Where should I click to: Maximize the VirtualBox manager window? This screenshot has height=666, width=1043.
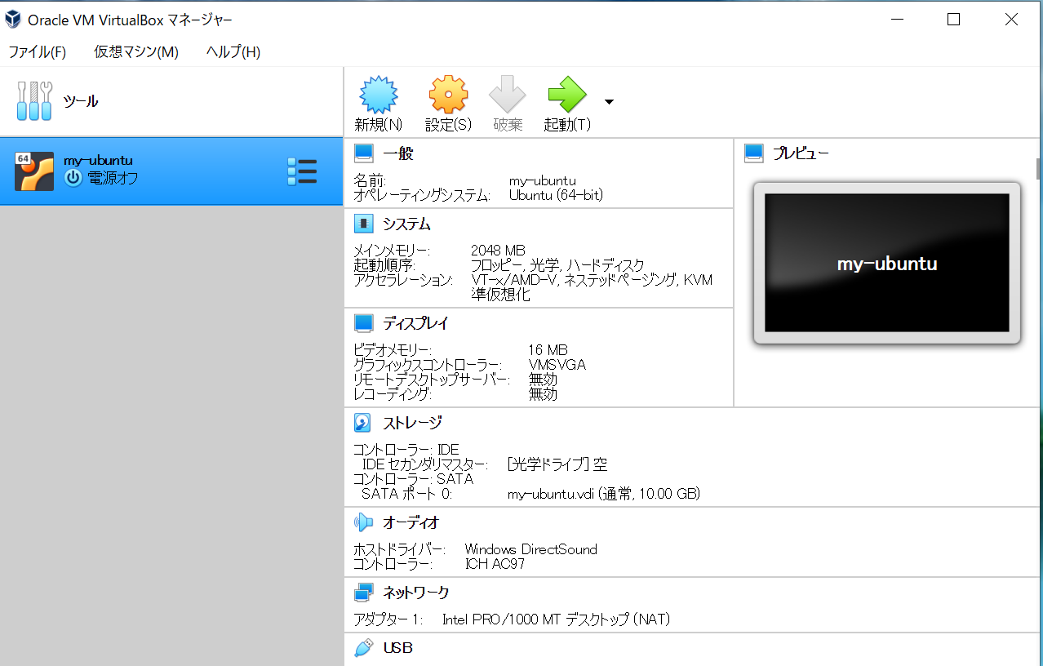pos(953,20)
